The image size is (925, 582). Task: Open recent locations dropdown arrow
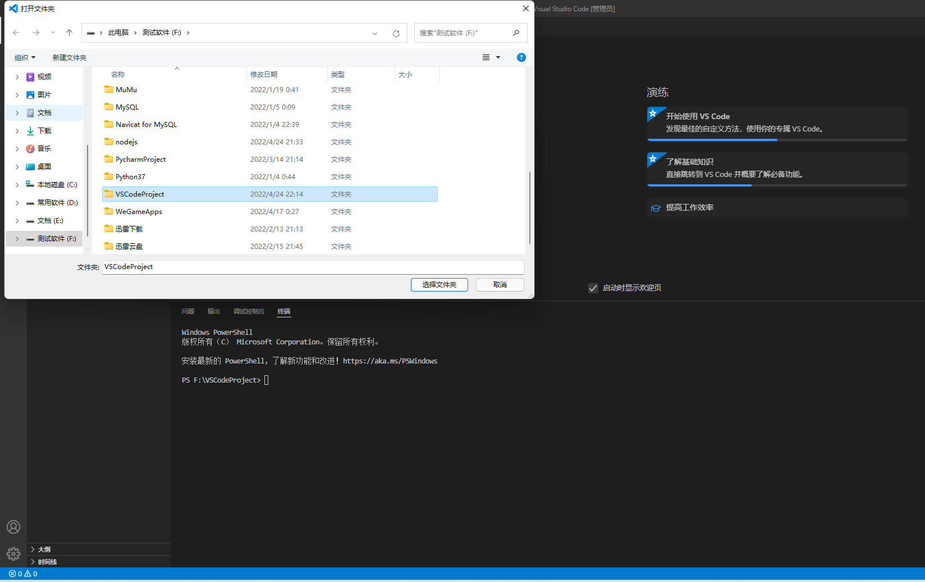pos(53,33)
